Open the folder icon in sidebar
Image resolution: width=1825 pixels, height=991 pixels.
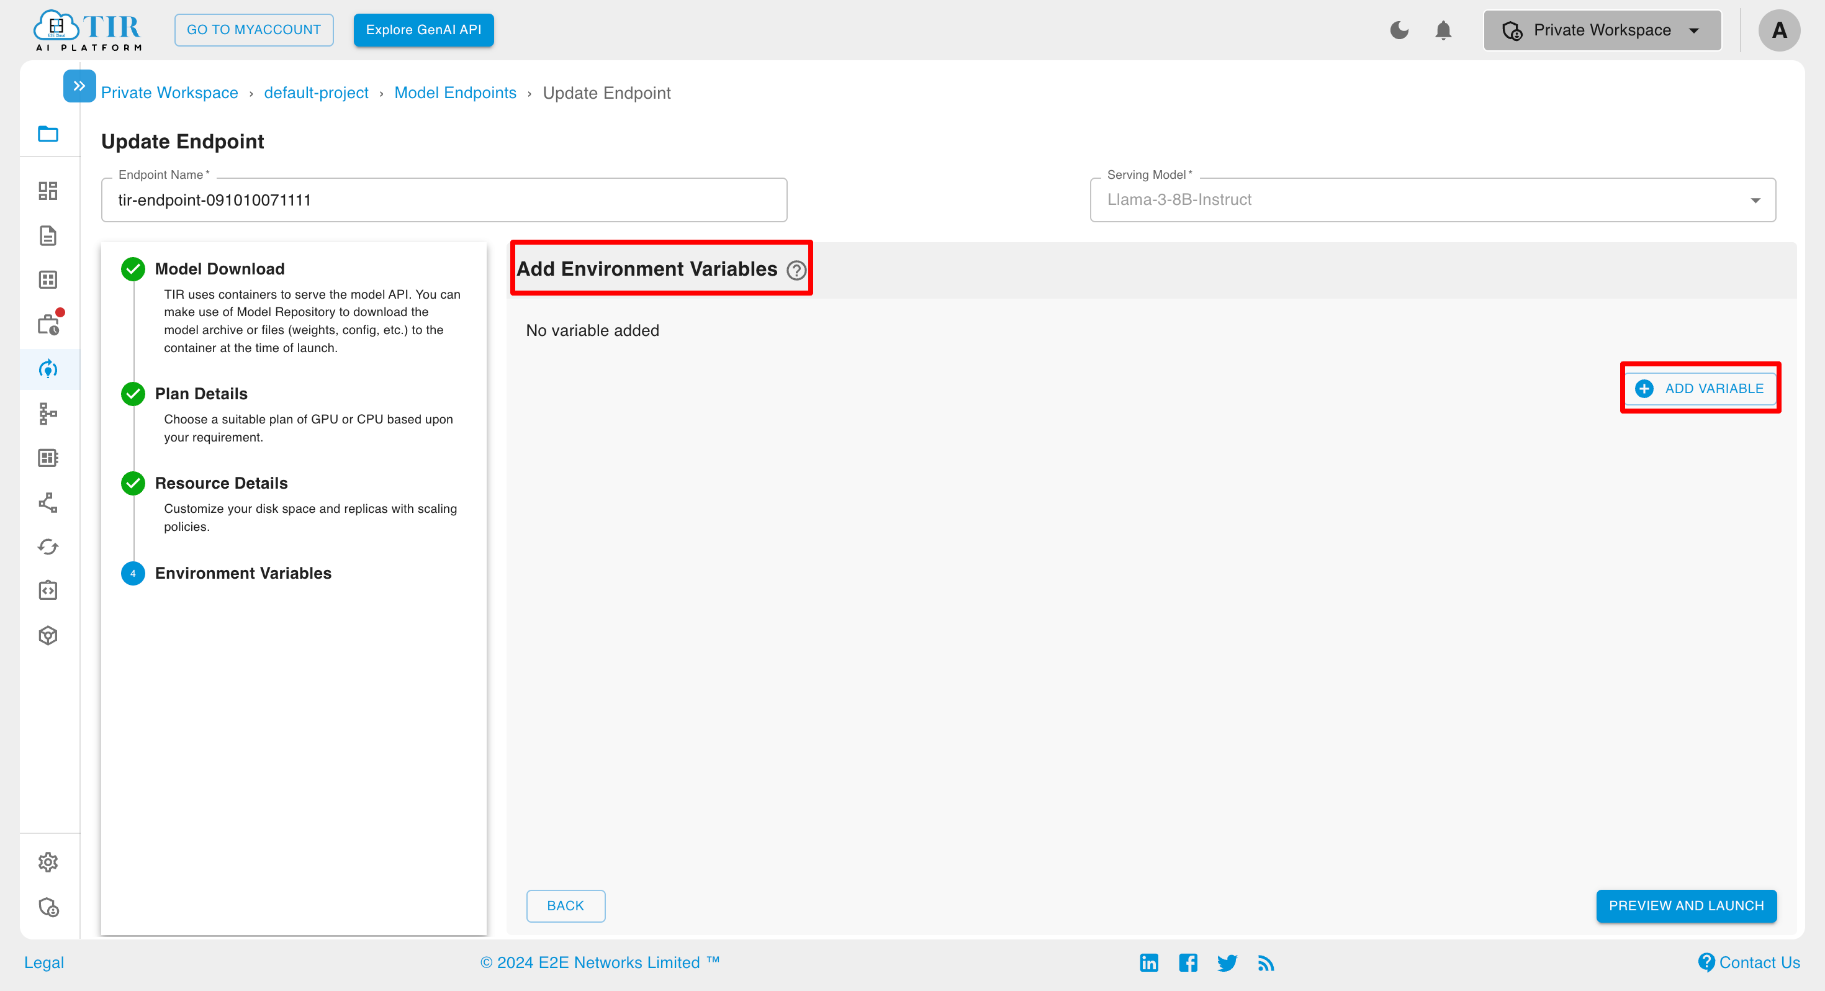pos(48,134)
